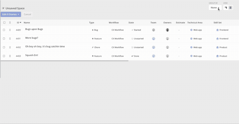The image size is (239, 124).
Task: Select the table list view icon
Action: coord(230,8)
